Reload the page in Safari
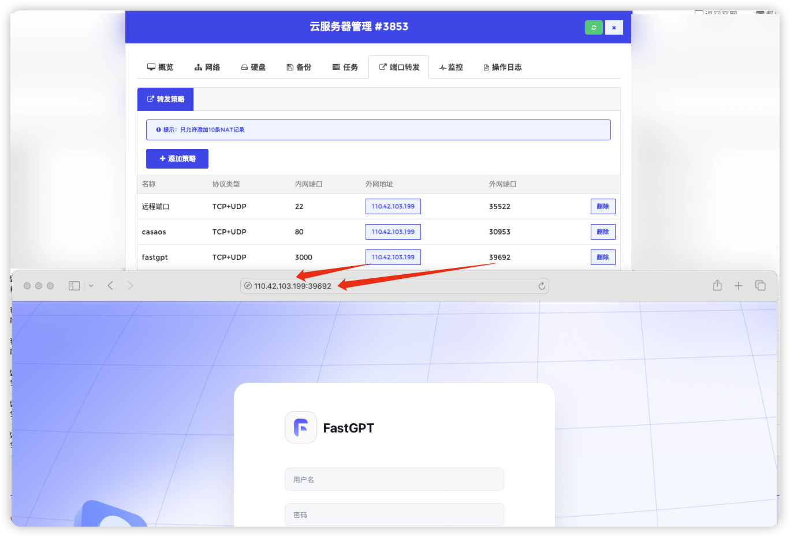 542,286
